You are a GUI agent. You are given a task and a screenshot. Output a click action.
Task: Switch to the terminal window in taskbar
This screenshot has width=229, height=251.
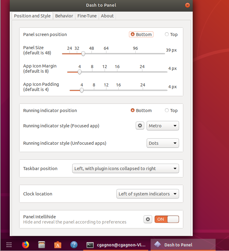click(x=116, y=245)
